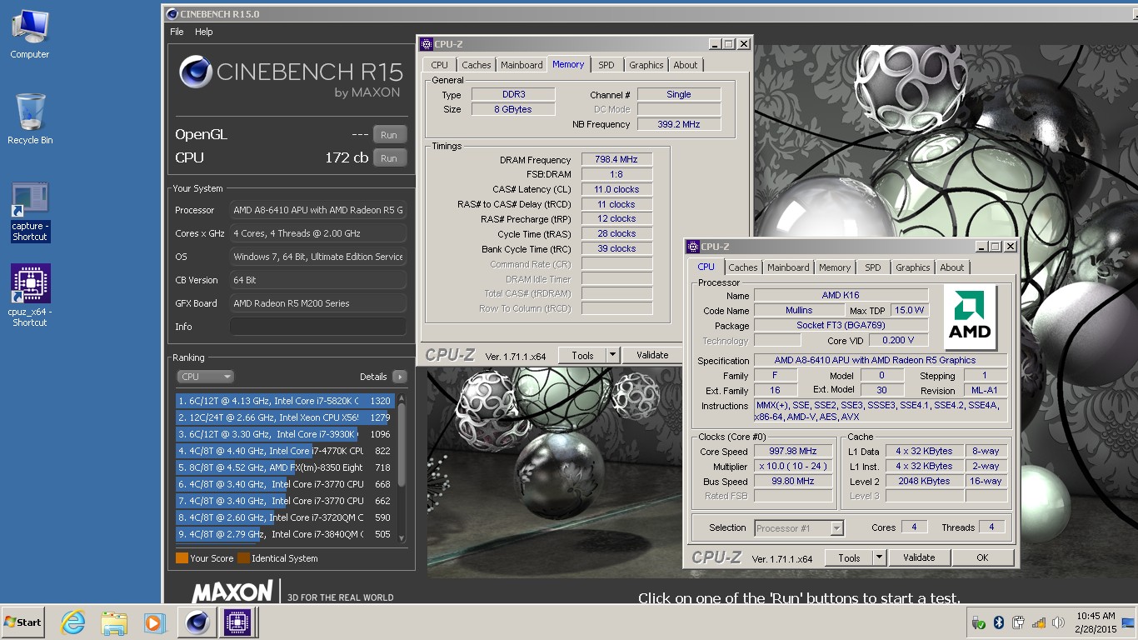Open Windows Media Player taskbar icon
This screenshot has height=640, width=1138.
[x=154, y=622]
